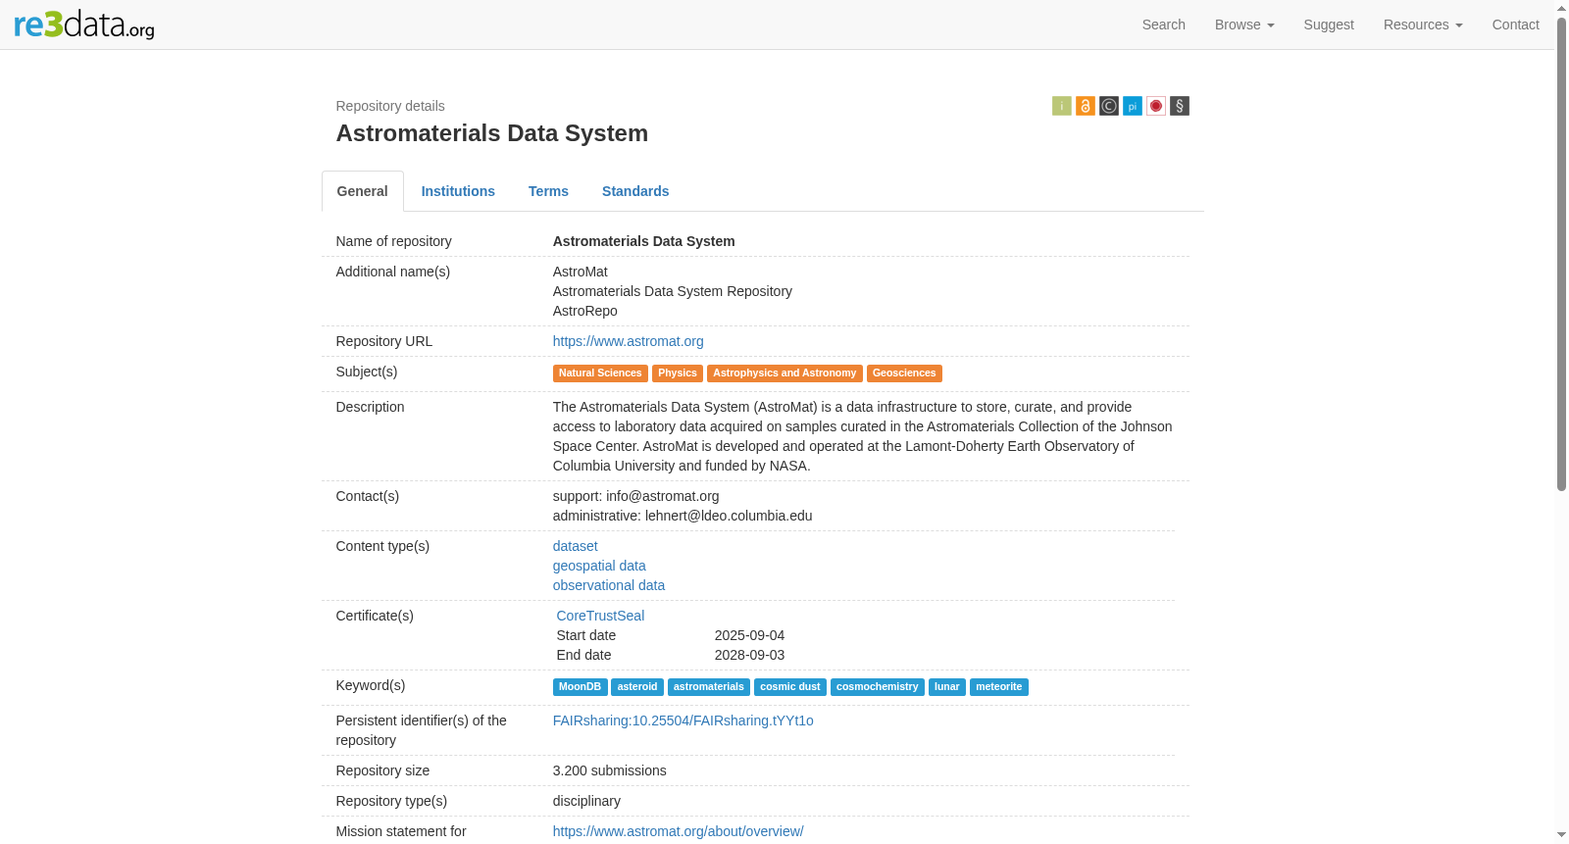This screenshot has width=1569, height=844.
Task: Click the MoonDB keyword tag
Action: coord(580,687)
